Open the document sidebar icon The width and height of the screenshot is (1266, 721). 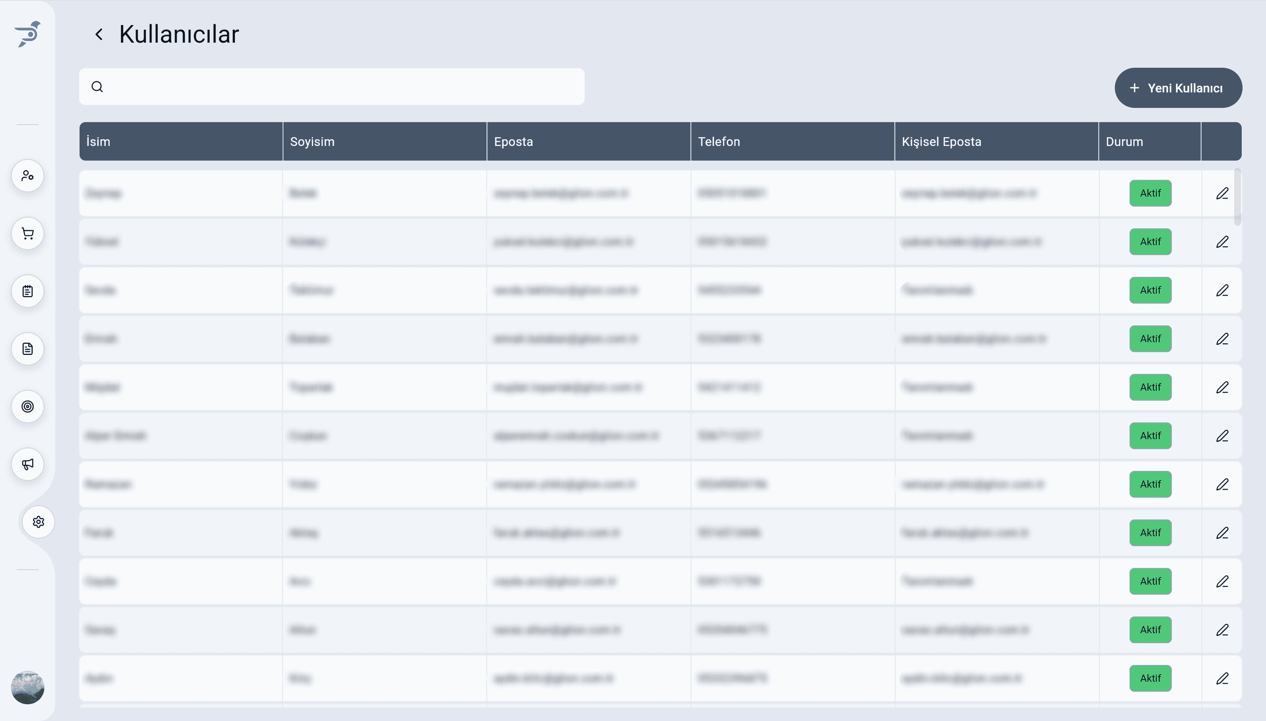pyautogui.click(x=28, y=349)
